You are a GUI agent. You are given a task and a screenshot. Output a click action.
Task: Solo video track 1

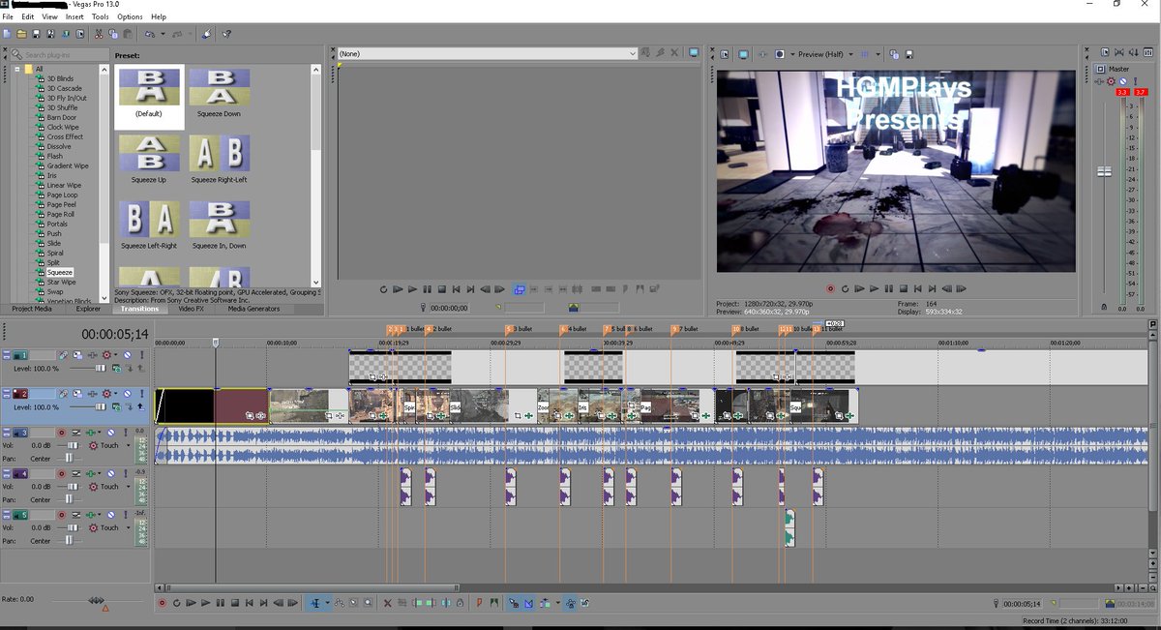[x=142, y=355]
